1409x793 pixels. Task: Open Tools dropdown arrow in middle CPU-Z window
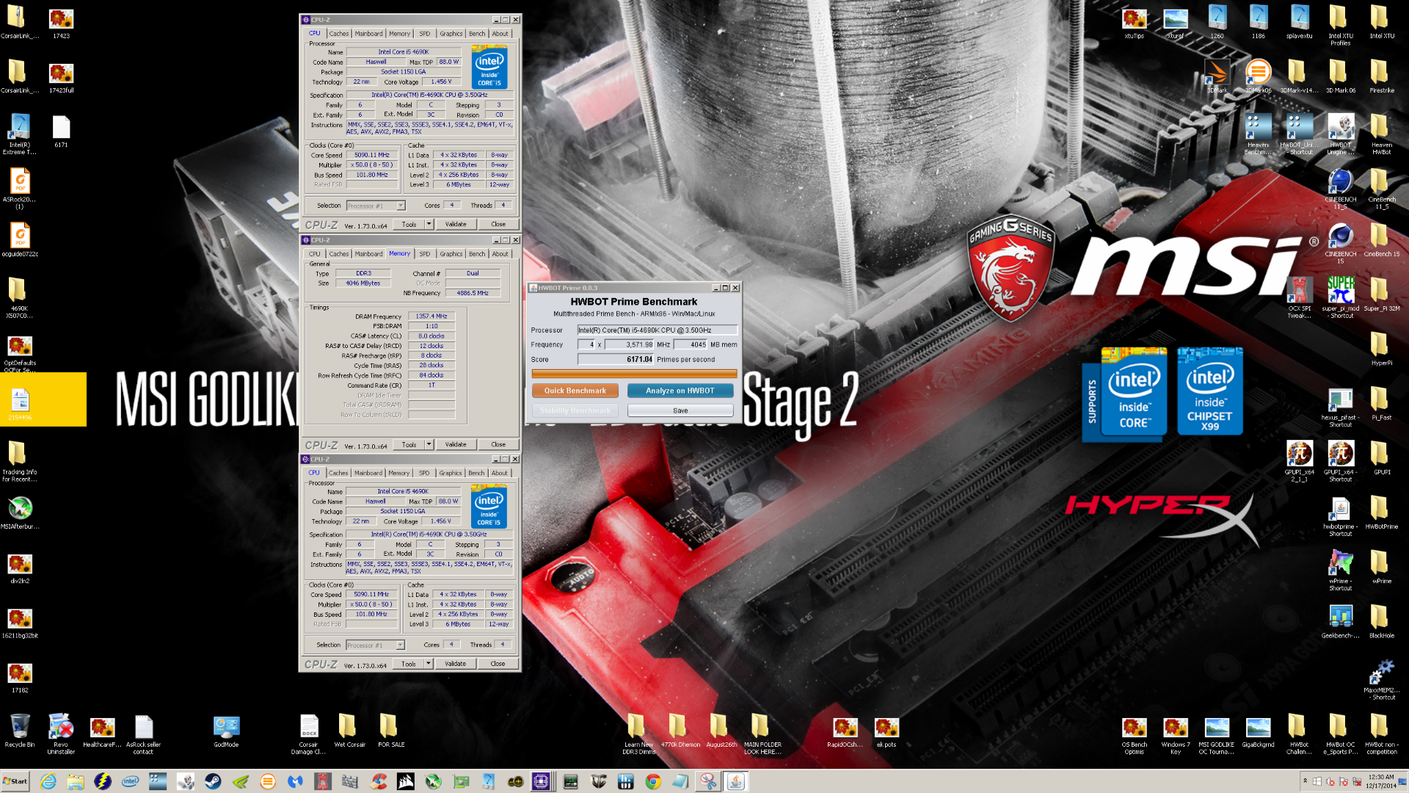tap(429, 444)
